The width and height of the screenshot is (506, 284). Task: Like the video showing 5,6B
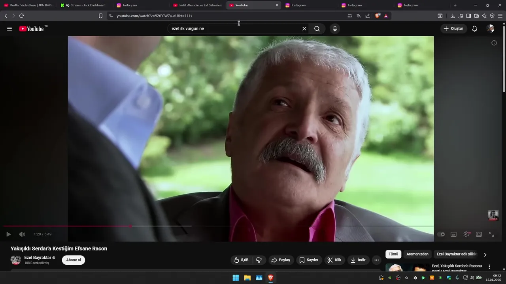click(241, 260)
